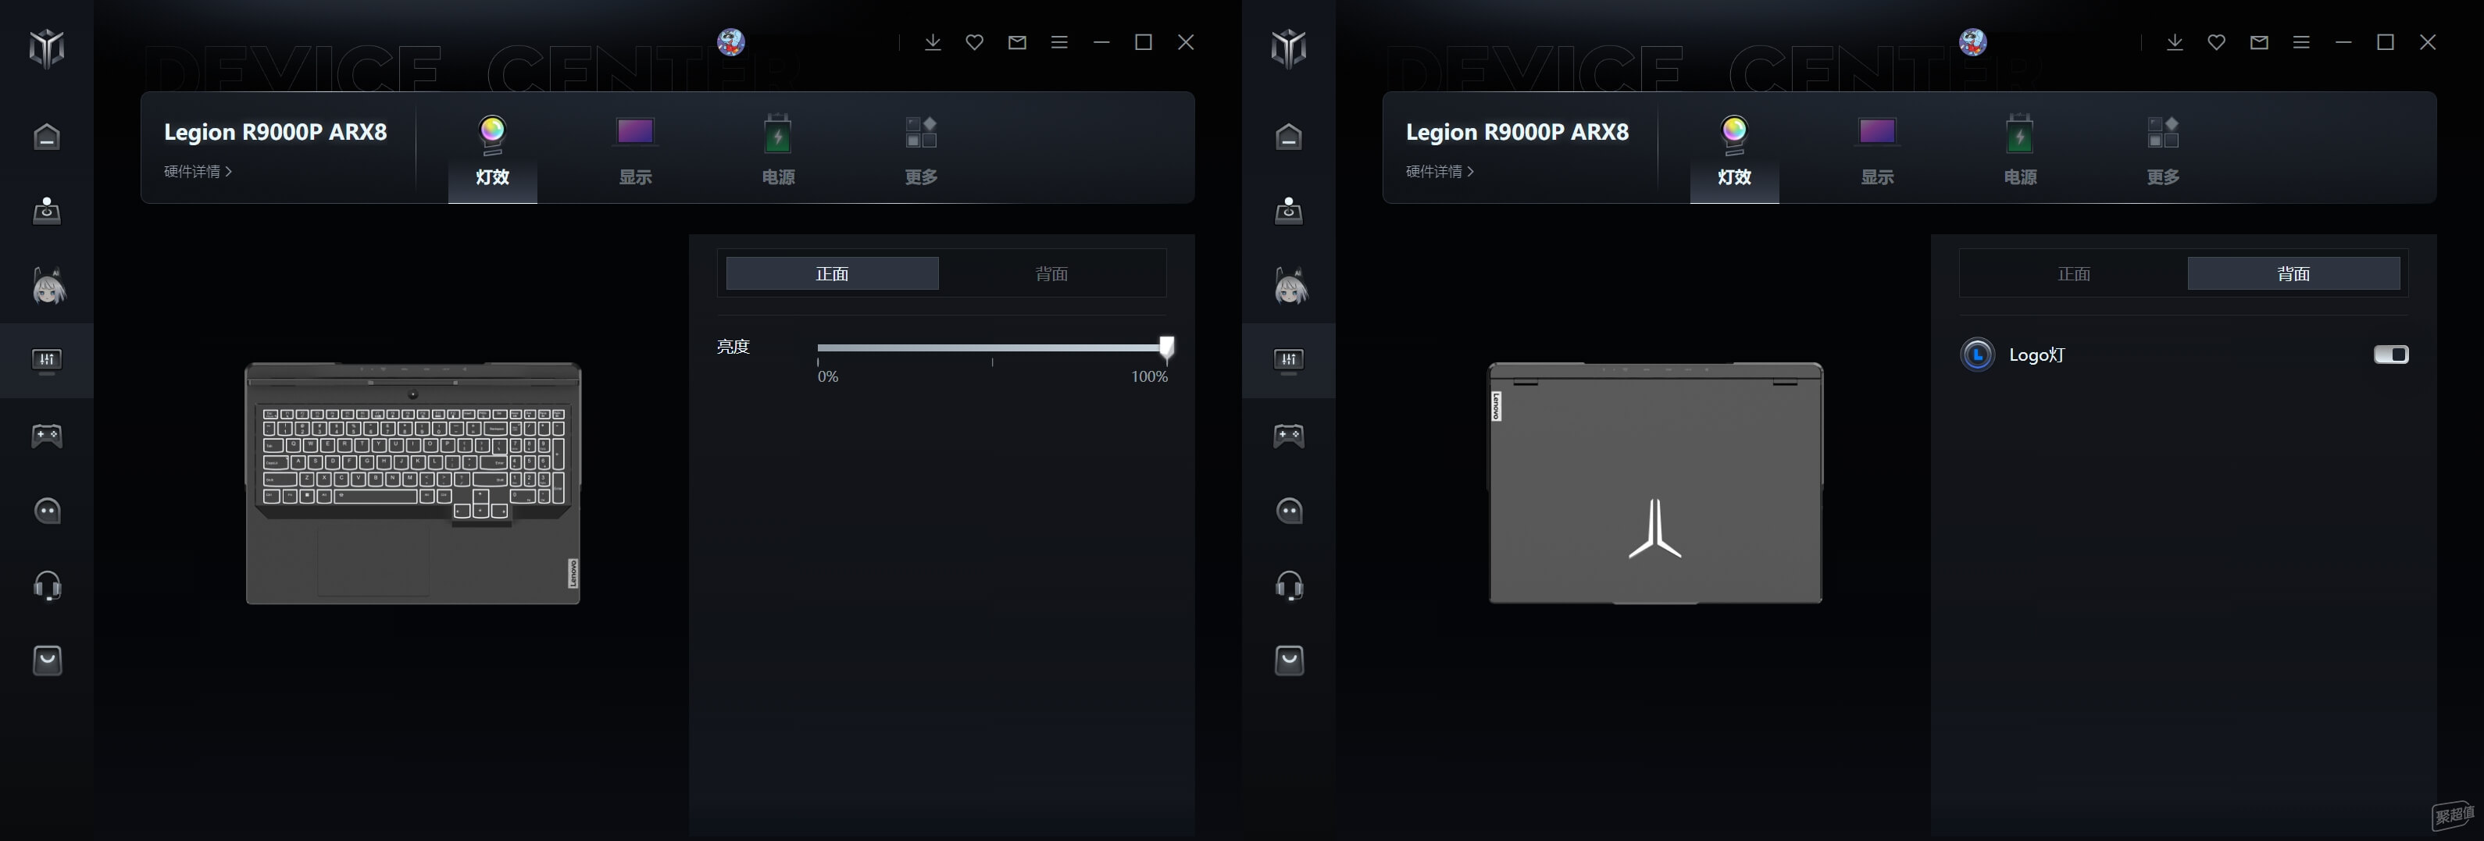Click the laptop lid back preview image
Image resolution: width=2484 pixels, height=841 pixels.
pyautogui.click(x=1654, y=483)
